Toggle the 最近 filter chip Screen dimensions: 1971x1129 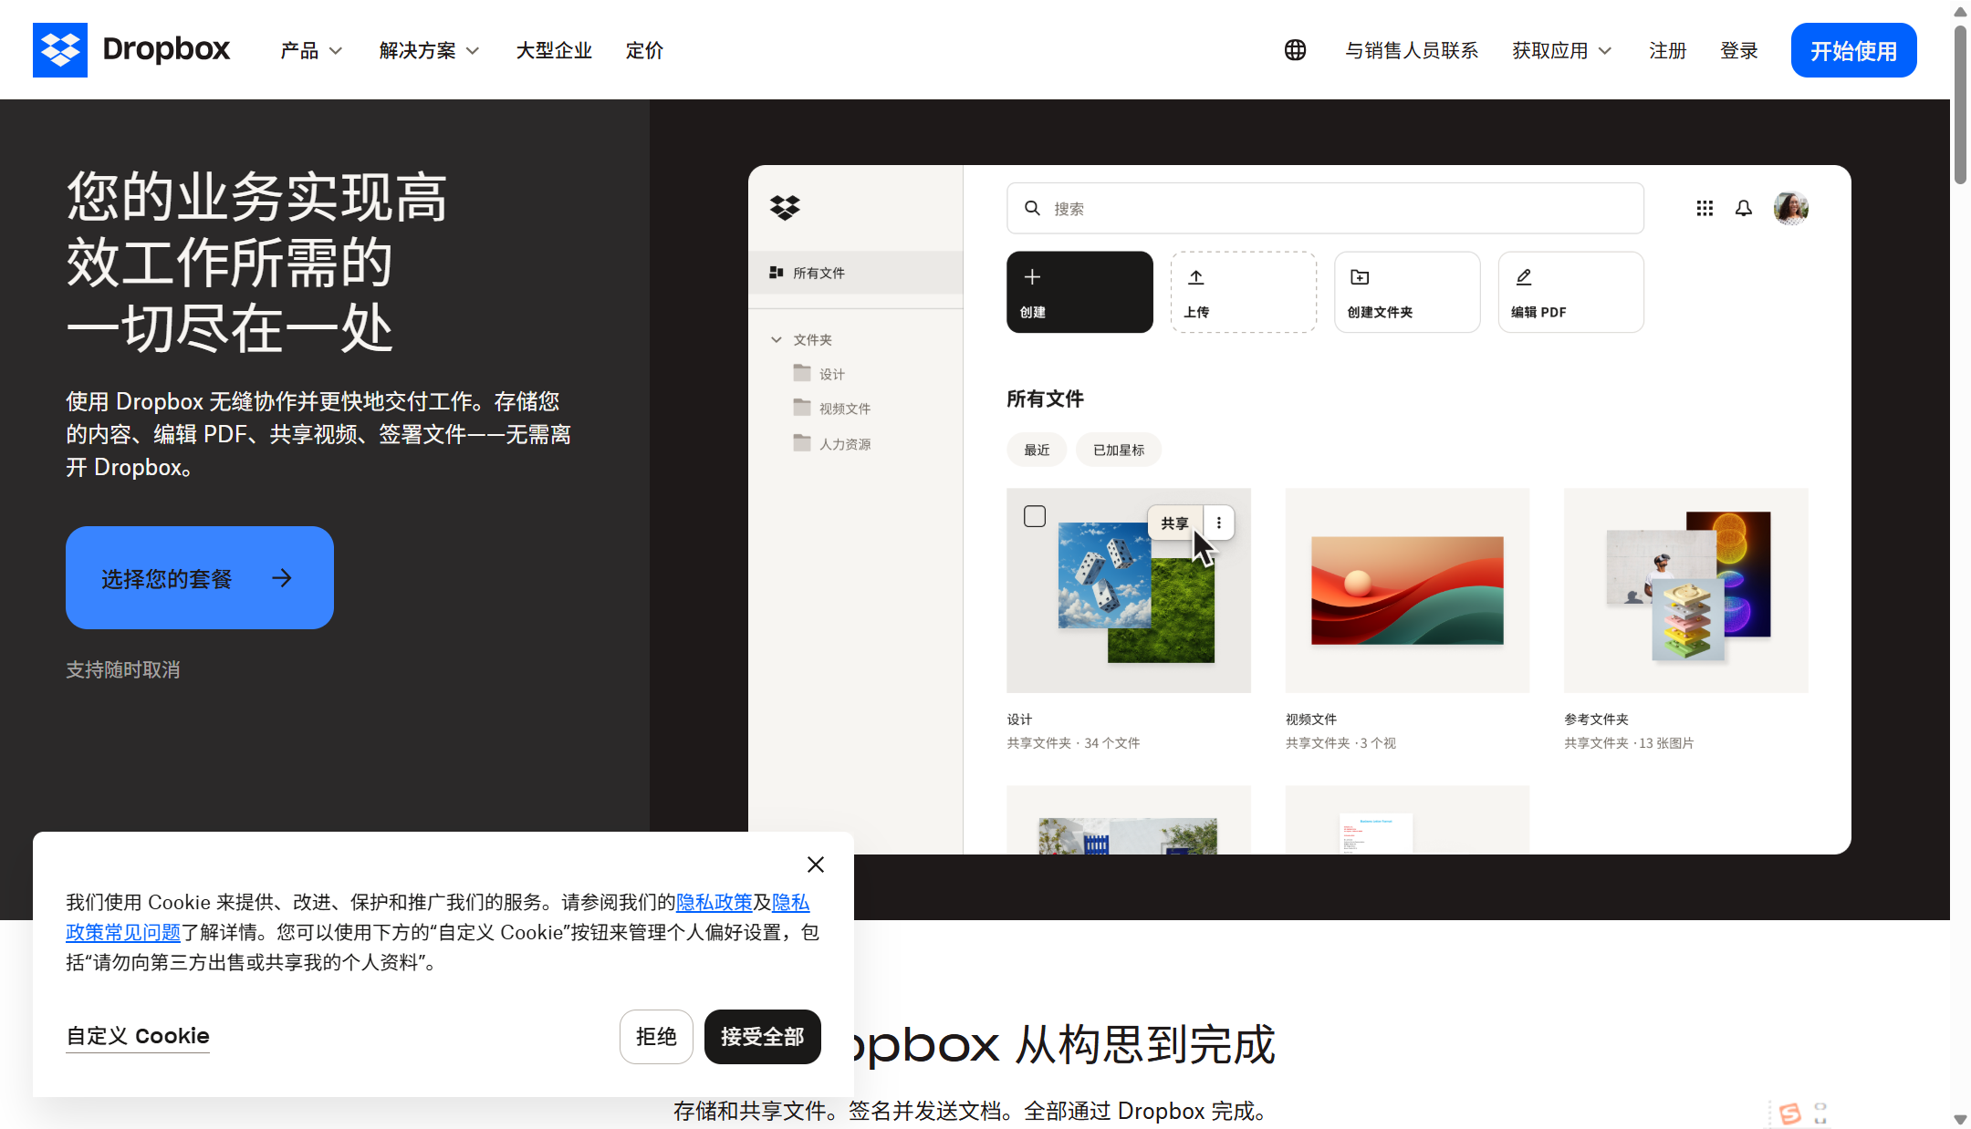coord(1037,449)
